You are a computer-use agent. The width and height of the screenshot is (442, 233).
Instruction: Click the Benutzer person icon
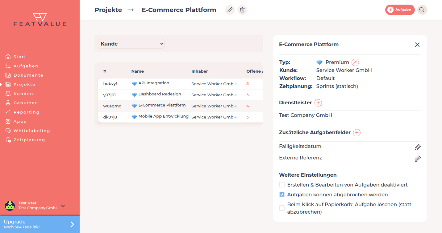[8, 103]
